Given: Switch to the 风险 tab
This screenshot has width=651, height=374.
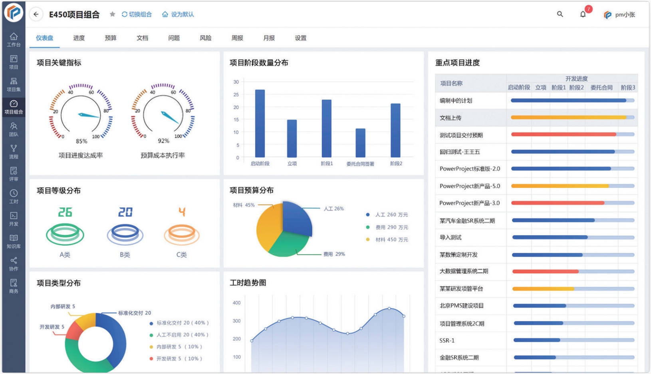Looking at the screenshot, I should tap(205, 38).
